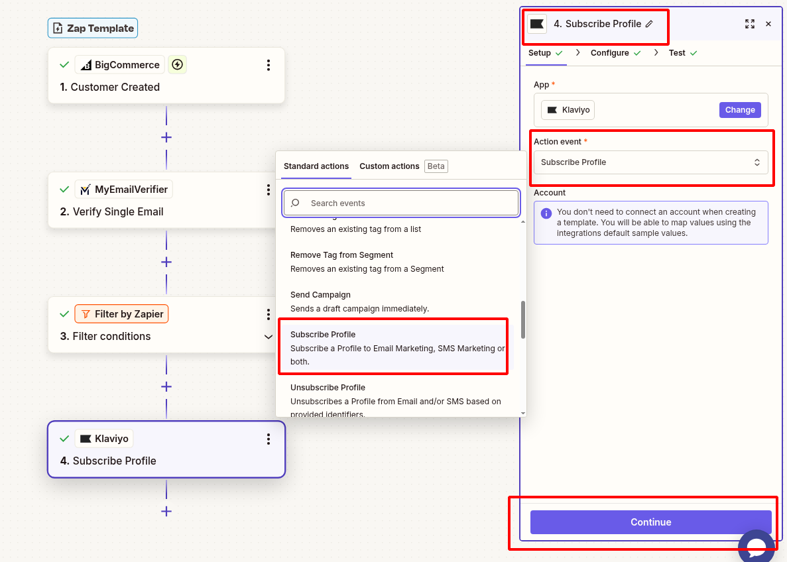The image size is (787, 562).
Task: Expand the step editor panel to full size
Action: (x=750, y=24)
